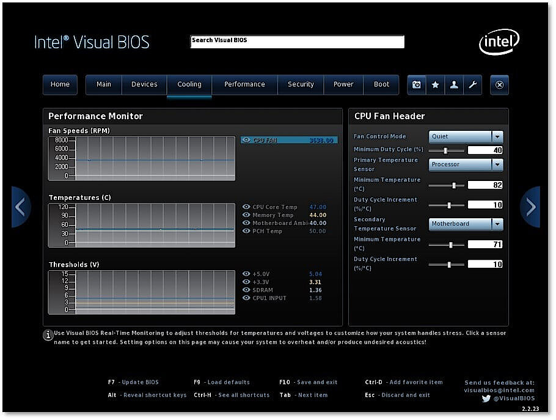Hide the Memory Temp sensor line
The height and width of the screenshot is (420, 556).
(x=246, y=215)
